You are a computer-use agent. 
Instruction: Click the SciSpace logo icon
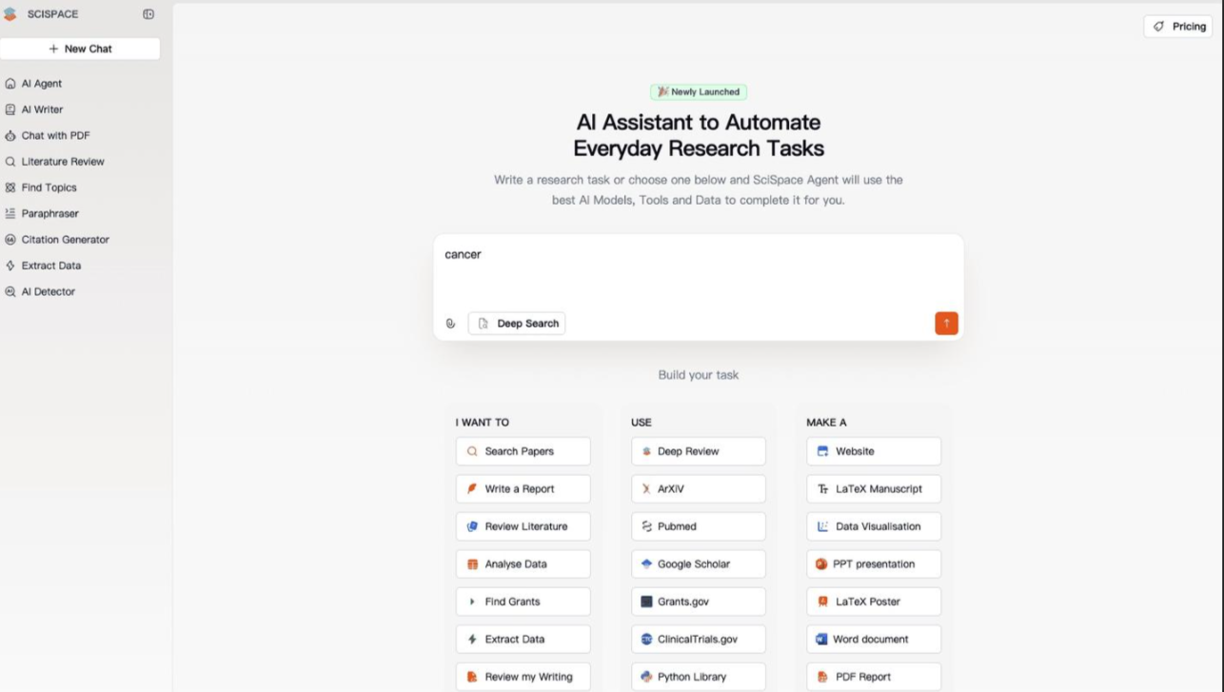(10, 14)
